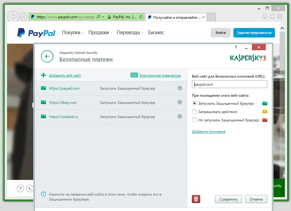Click the red trash delete icon
The width and height of the screenshot is (291, 211).
[x=196, y=199]
